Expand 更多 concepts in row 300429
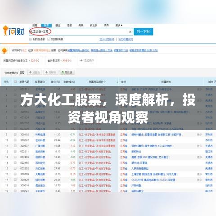The height and width of the screenshot is (216, 216). pos(199,180)
